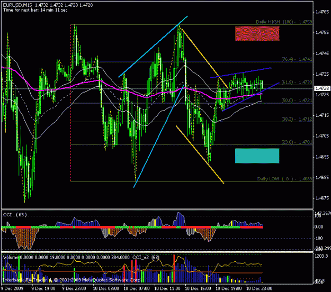Click the 10 Dec 11:00 time label
This screenshot has width=331, height=292.
pyautogui.click(x=167, y=288)
